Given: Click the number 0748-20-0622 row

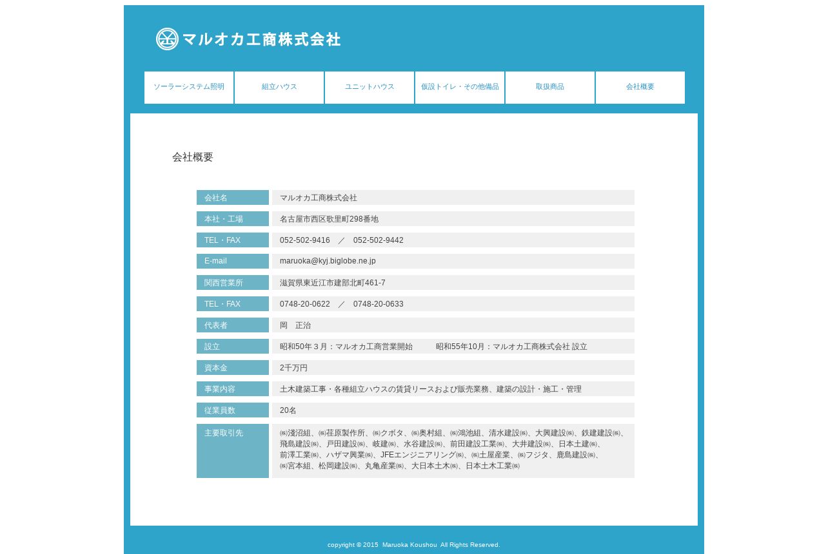Looking at the screenshot, I should pos(453,304).
